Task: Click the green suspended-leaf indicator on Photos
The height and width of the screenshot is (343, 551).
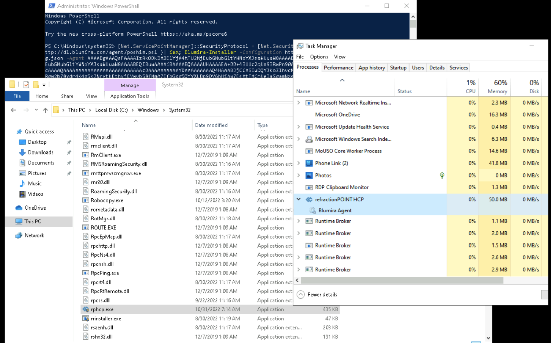Action: 442,175
